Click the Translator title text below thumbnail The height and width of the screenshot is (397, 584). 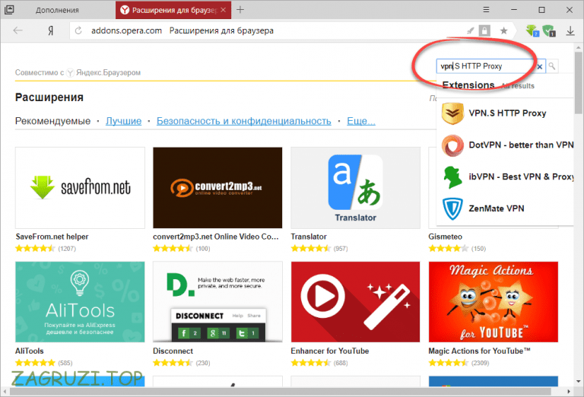click(x=309, y=237)
